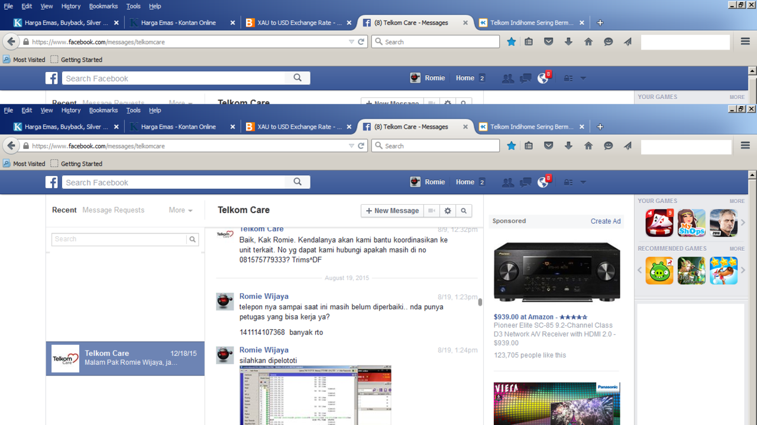Open hamburger menu in front Firefox window
The width and height of the screenshot is (757, 425).
[745, 146]
